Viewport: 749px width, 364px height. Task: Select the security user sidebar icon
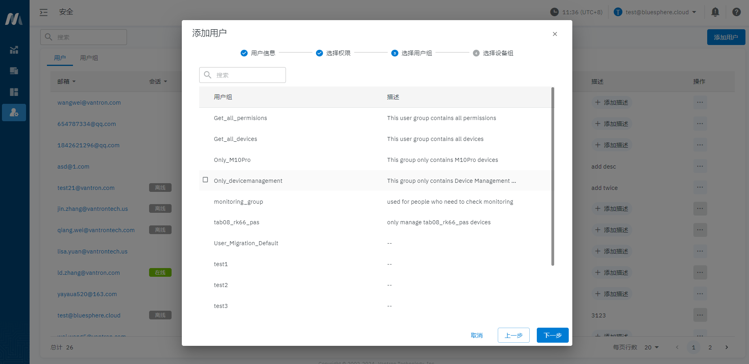click(x=14, y=113)
